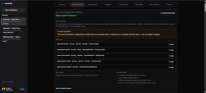Open Archivolt — Real-Time recent item
The image size is (206, 93).
(x=14, y=21)
